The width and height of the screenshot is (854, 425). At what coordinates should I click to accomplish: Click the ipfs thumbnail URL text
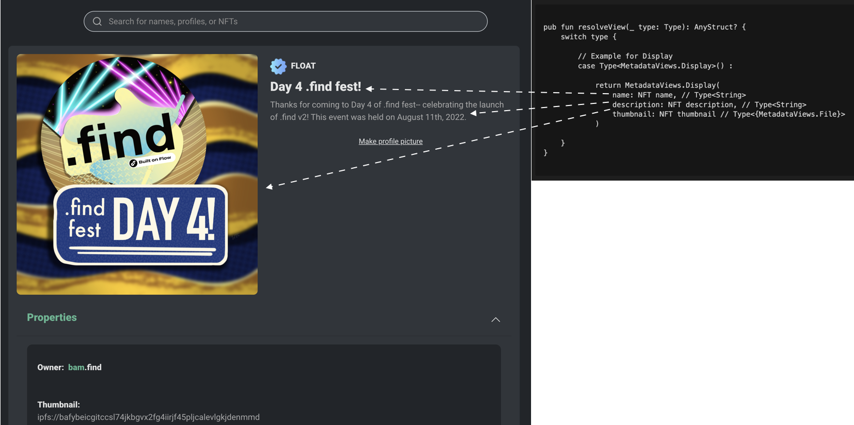[148, 417]
